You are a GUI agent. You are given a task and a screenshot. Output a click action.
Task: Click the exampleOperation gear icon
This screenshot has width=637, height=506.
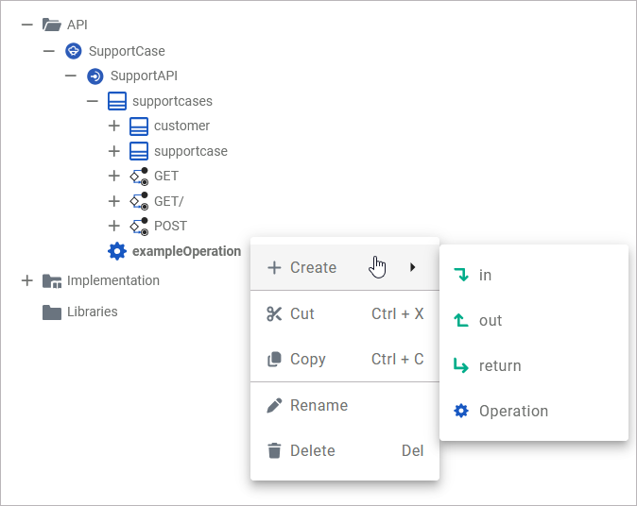point(117,251)
